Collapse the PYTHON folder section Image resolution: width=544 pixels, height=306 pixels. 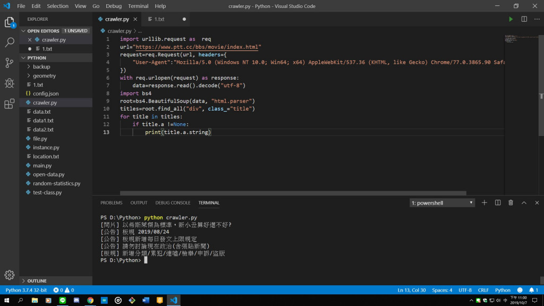pos(23,58)
